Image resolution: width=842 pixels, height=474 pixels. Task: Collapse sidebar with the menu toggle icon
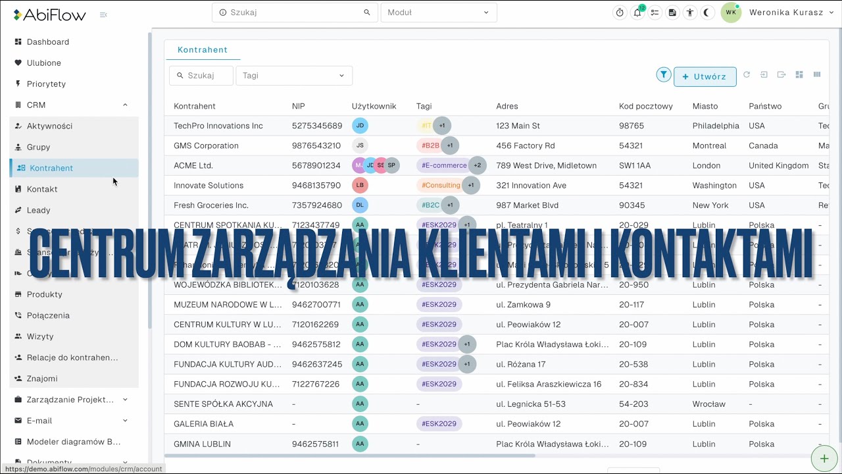coord(103,14)
